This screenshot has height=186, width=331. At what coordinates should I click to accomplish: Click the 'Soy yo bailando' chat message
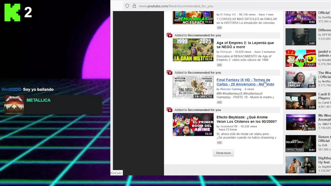[38, 89]
